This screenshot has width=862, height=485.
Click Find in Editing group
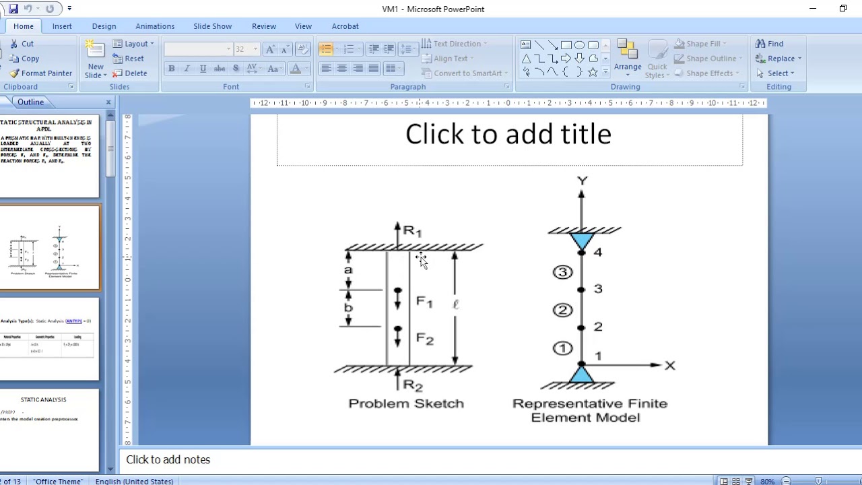tap(769, 44)
